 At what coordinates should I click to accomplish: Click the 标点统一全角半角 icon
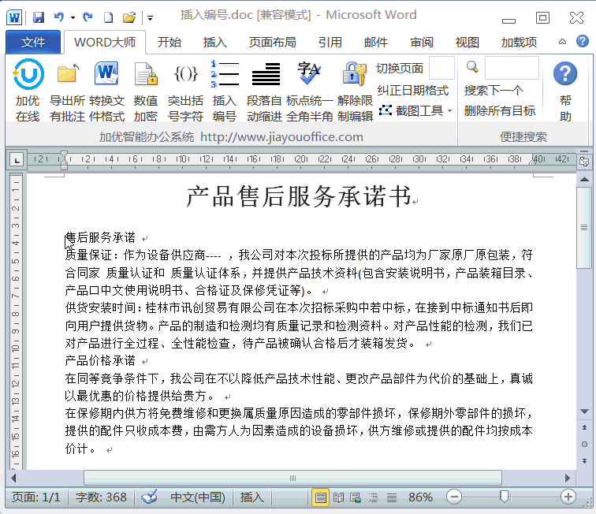click(x=309, y=73)
